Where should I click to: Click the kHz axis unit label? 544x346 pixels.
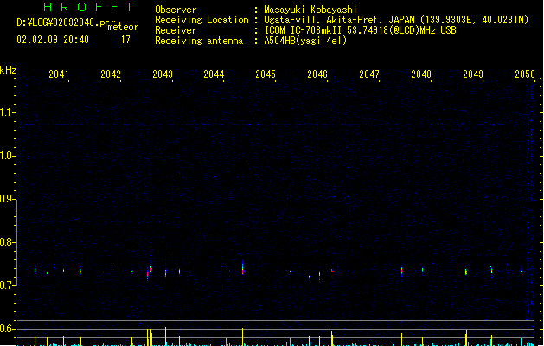8,70
